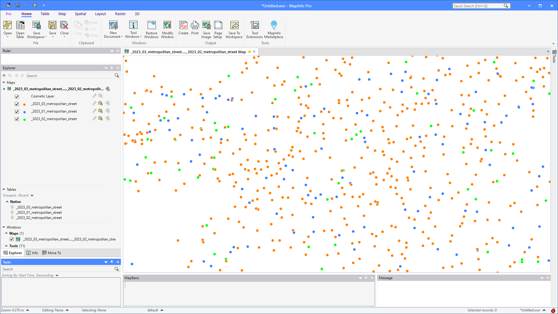Viewport: 558px width, 314px height.
Task: Switch to Info panel tab
Action: point(32,253)
